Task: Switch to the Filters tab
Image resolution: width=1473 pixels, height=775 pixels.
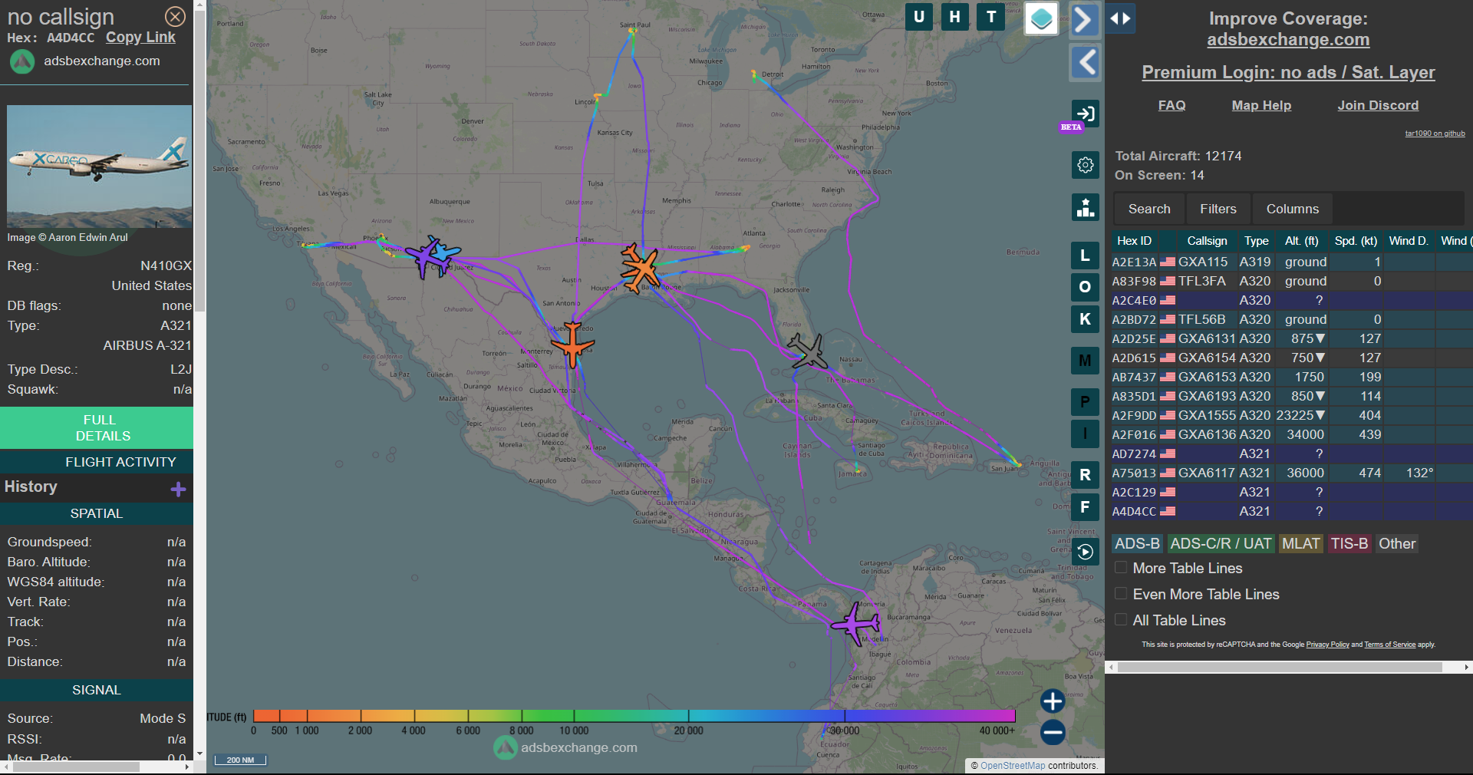Action: (1218, 209)
